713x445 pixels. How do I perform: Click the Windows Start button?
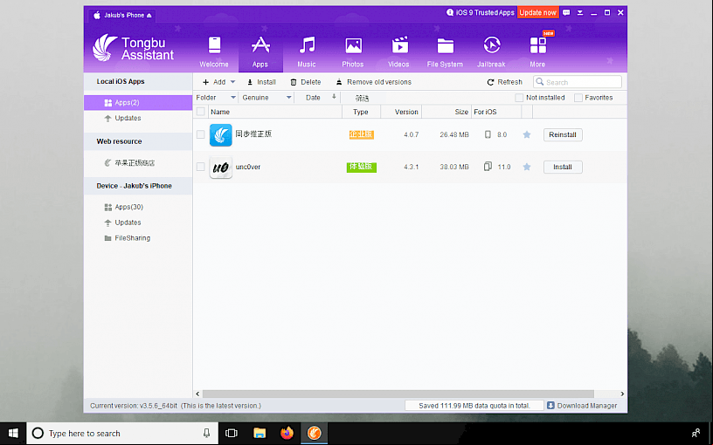click(13, 433)
